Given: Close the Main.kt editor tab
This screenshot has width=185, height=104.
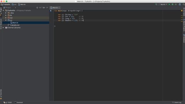Looking at the screenshot, I should point(59,8).
